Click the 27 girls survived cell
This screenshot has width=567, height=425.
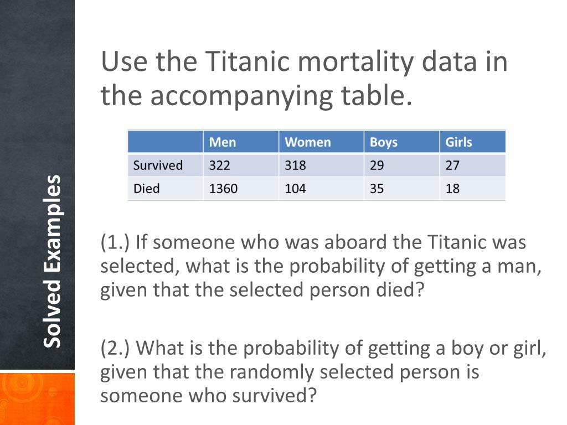click(x=473, y=165)
